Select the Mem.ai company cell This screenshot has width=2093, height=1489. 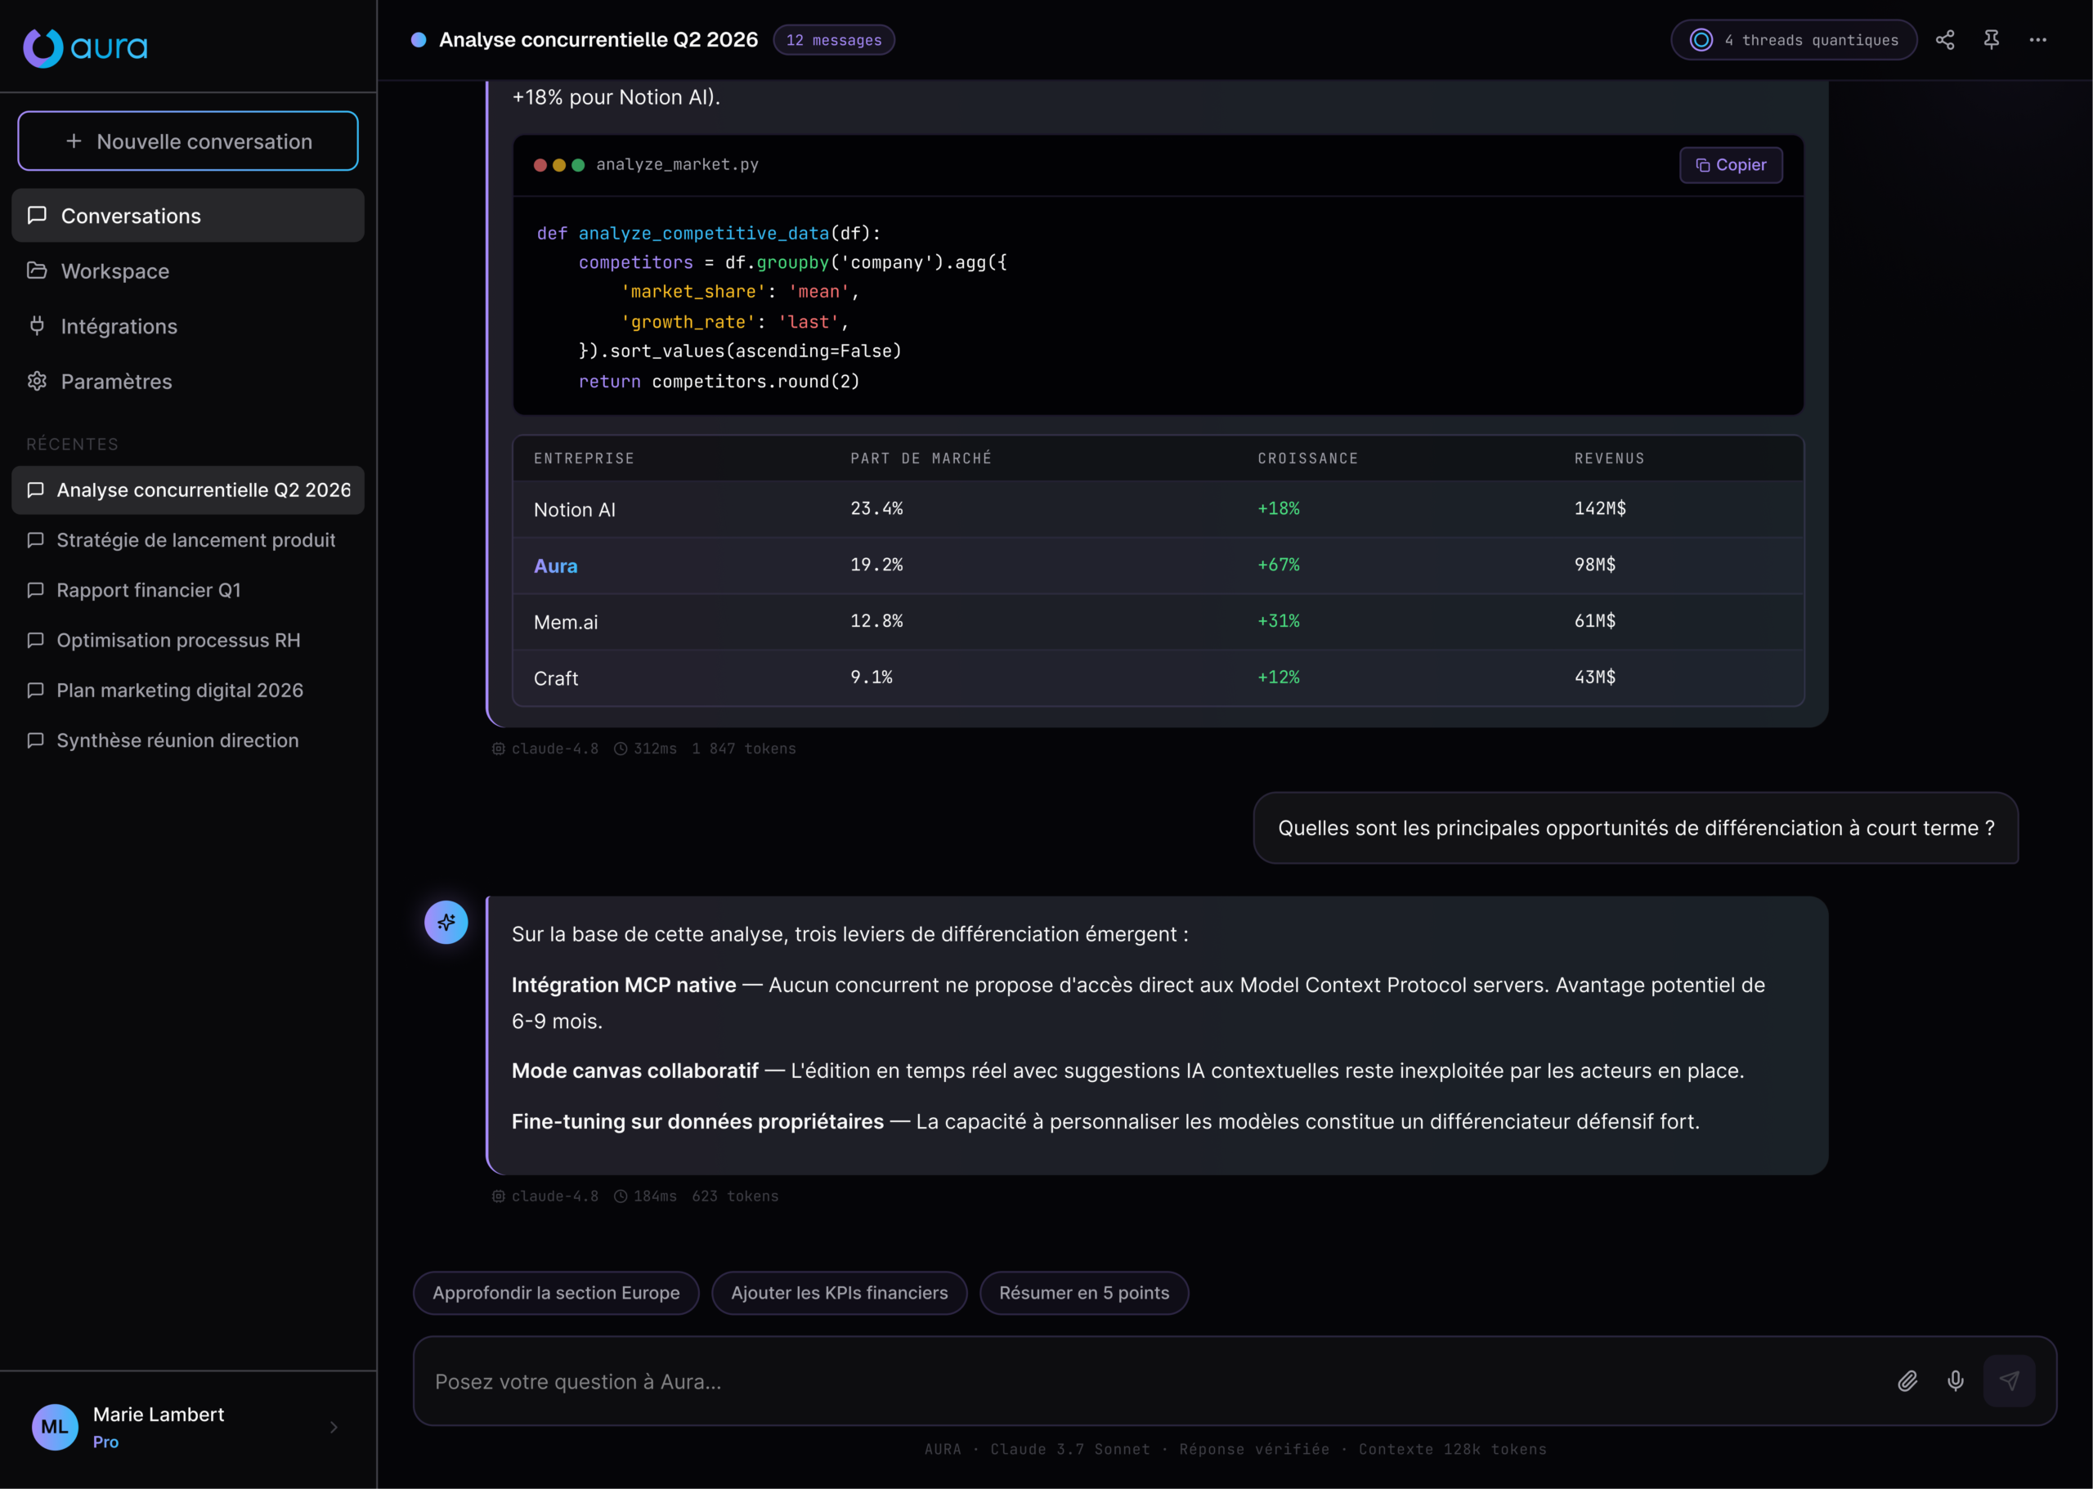click(x=566, y=622)
